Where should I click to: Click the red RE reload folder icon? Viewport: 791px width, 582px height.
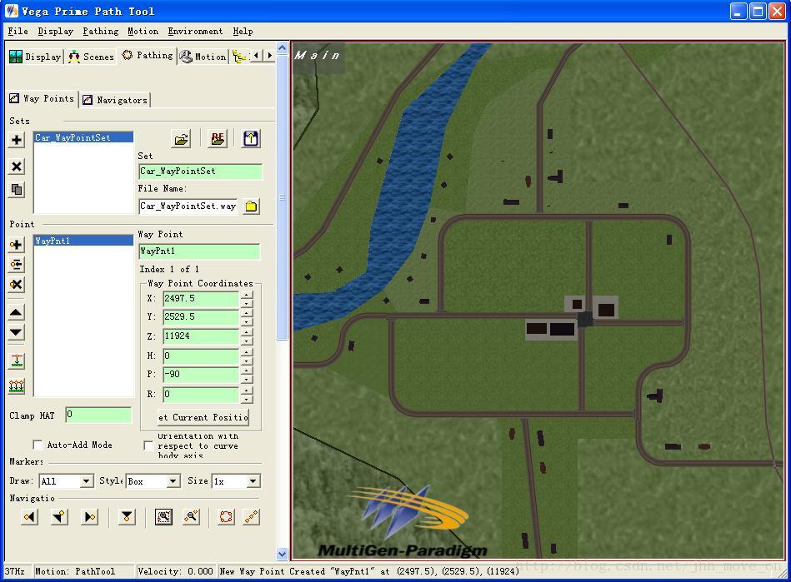coord(218,138)
